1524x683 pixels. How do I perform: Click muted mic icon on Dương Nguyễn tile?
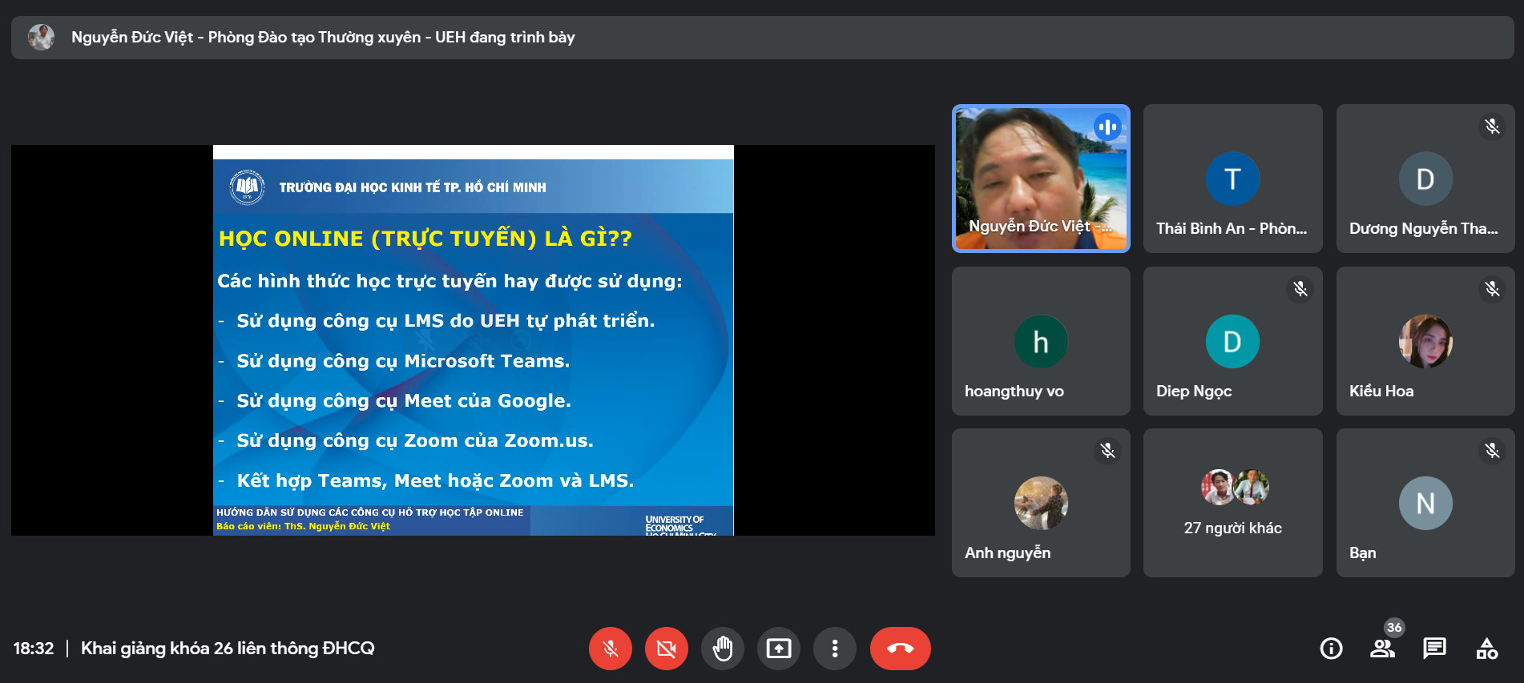[1492, 127]
